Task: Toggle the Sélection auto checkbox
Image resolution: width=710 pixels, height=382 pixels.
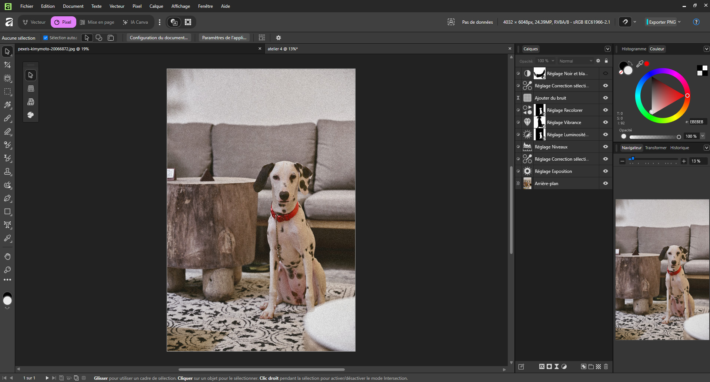Action: 46,38
